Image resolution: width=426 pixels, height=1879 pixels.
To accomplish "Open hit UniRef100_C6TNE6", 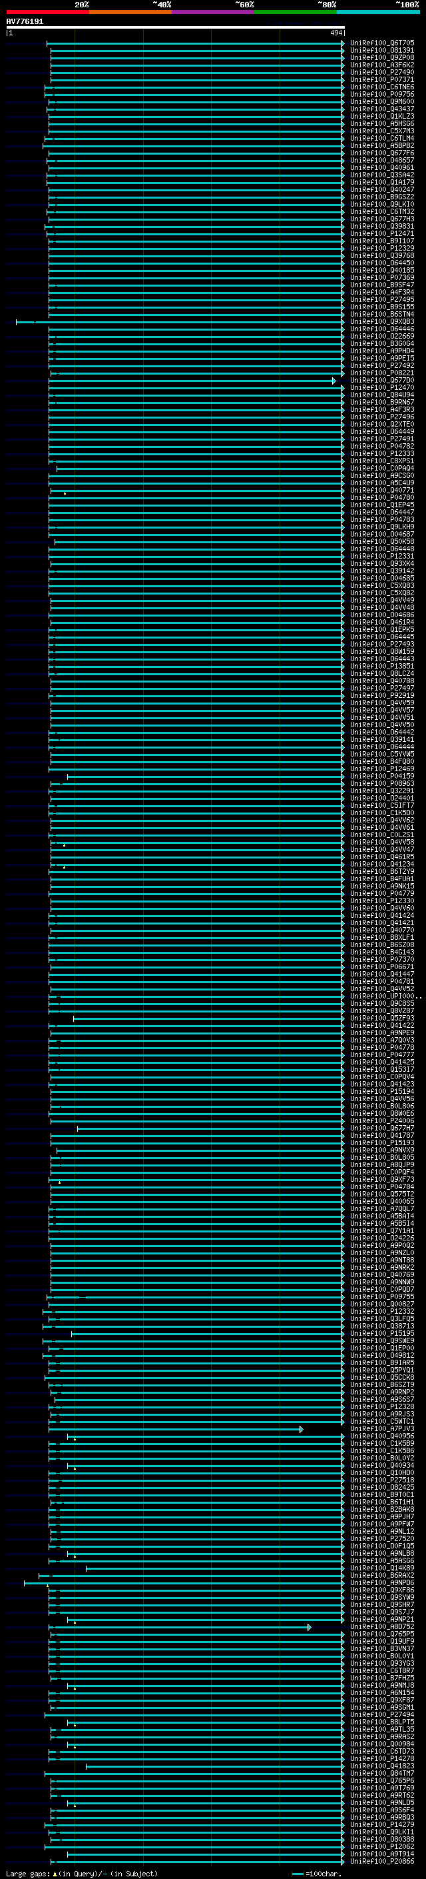I will coord(382,87).
